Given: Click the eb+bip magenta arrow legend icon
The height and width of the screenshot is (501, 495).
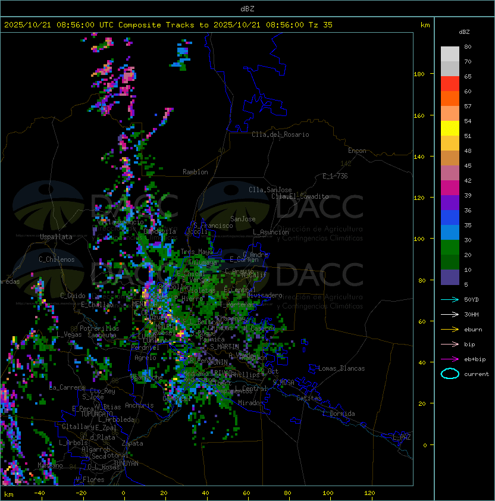Looking at the screenshot, I should coord(450,359).
